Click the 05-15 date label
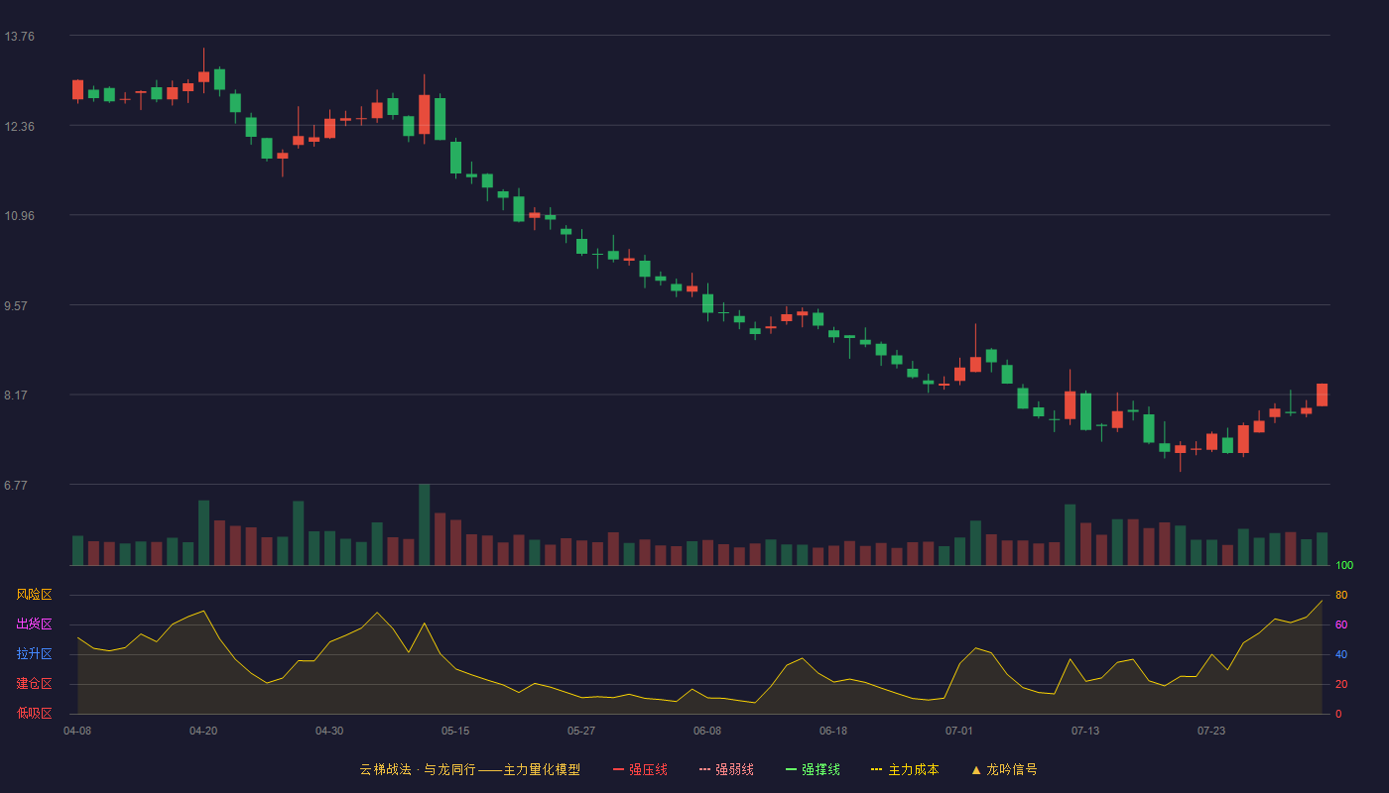 pos(455,731)
